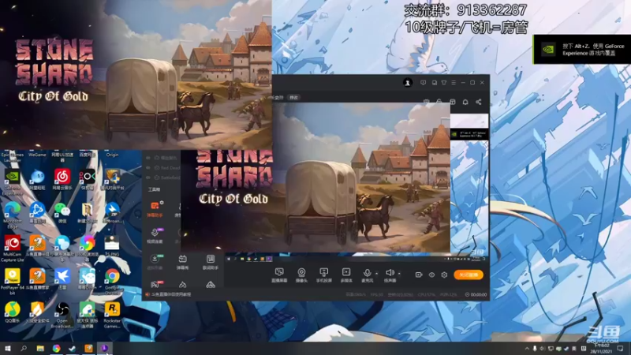Click the notification bell icon
The height and width of the screenshot is (355, 631).
[465, 102]
